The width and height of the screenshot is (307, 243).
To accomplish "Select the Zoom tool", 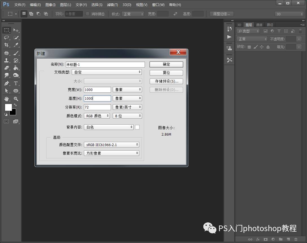I will coord(16,99).
